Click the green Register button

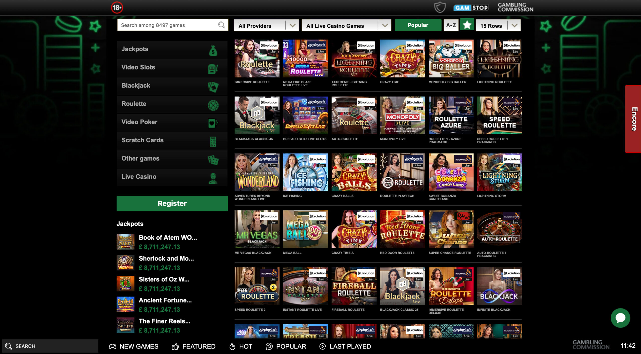172,203
